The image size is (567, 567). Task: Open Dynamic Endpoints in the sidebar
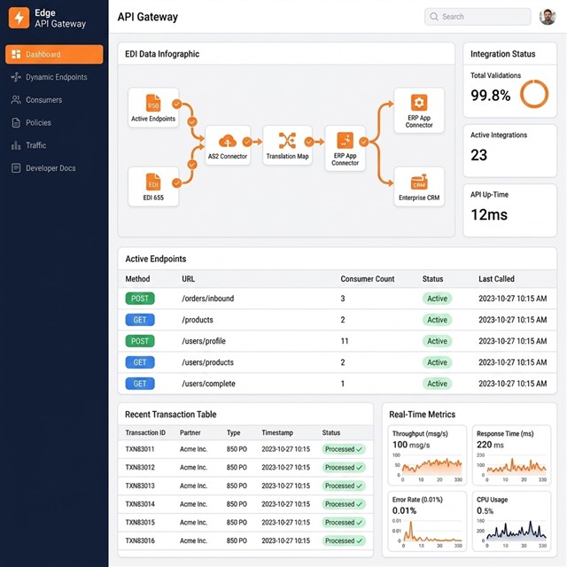54,77
